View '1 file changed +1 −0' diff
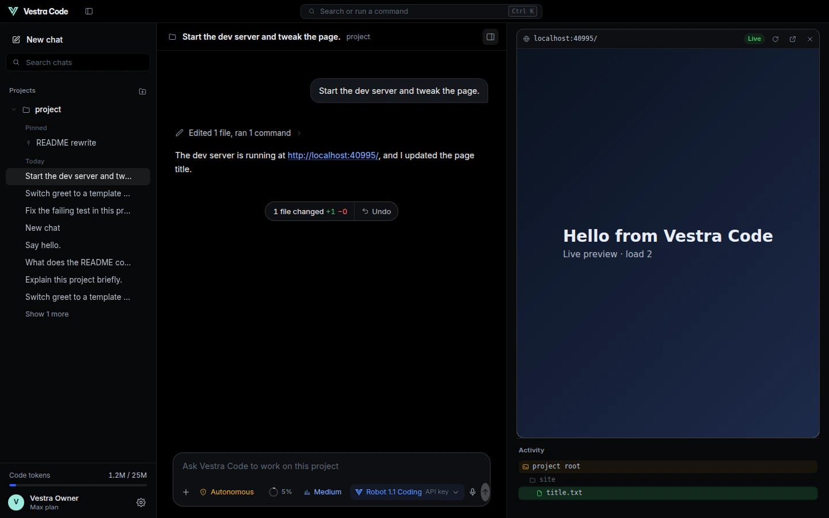The image size is (829, 518). pos(310,211)
